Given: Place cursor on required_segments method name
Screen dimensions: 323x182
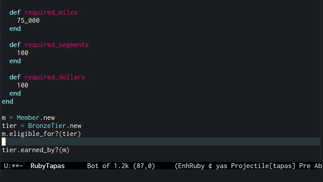Looking at the screenshot, I should [x=57, y=45].
